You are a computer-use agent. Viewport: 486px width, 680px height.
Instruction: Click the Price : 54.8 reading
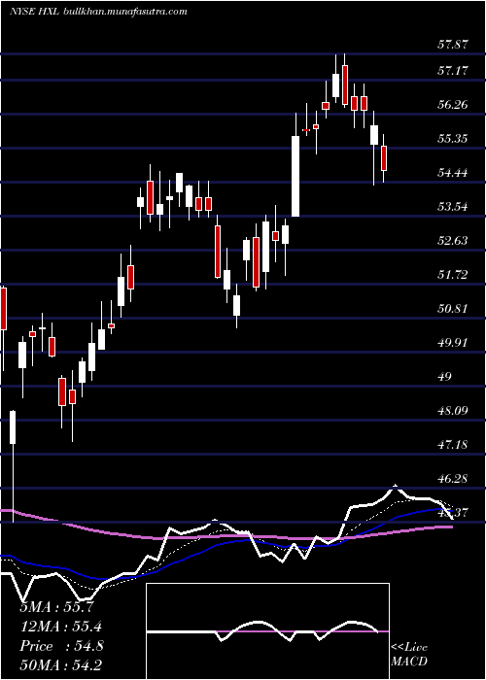[61, 646]
